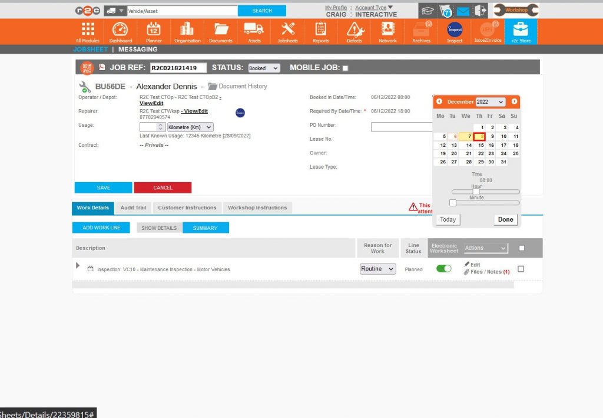
Task: Open the Assets module
Action: pyautogui.click(x=254, y=32)
